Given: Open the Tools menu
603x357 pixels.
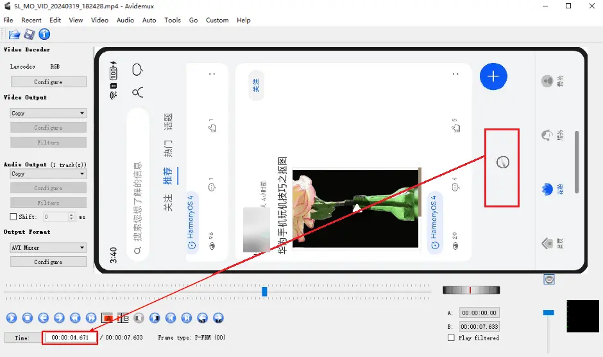Looking at the screenshot, I should 173,20.
